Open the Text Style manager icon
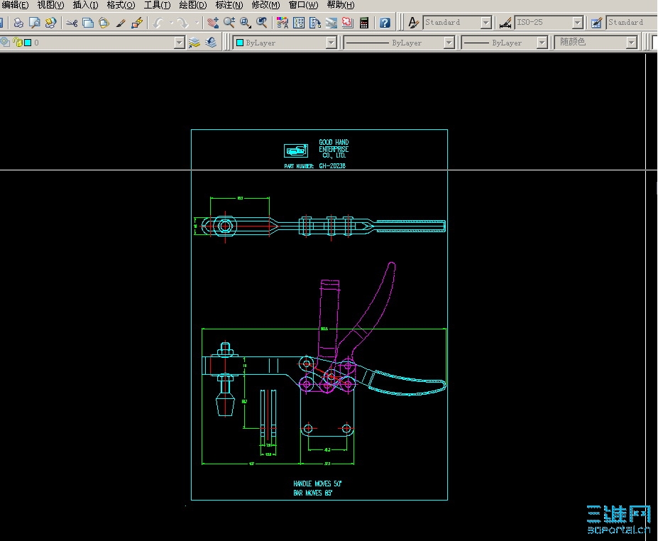 [413, 23]
